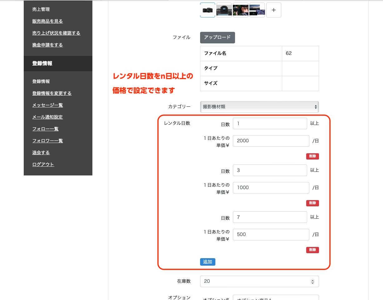Click the アップロード file button
The width and height of the screenshot is (383, 300).
click(x=217, y=37)
